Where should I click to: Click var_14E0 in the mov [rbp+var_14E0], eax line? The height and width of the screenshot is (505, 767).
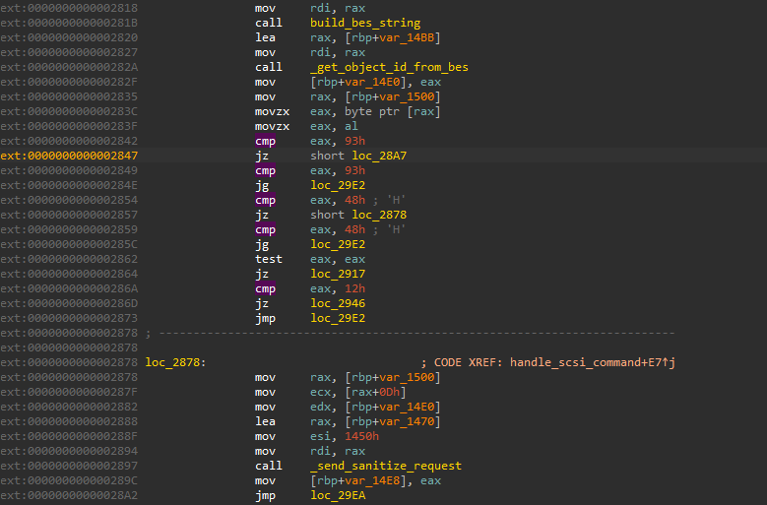[x=372, y=82]
